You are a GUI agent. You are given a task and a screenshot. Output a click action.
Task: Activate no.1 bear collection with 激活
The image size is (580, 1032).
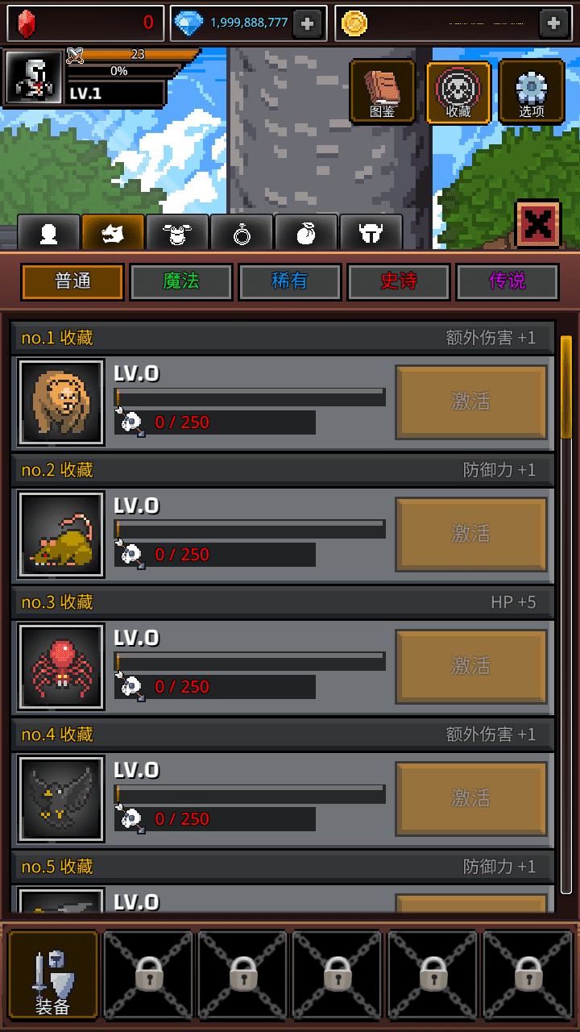[471, 402]
